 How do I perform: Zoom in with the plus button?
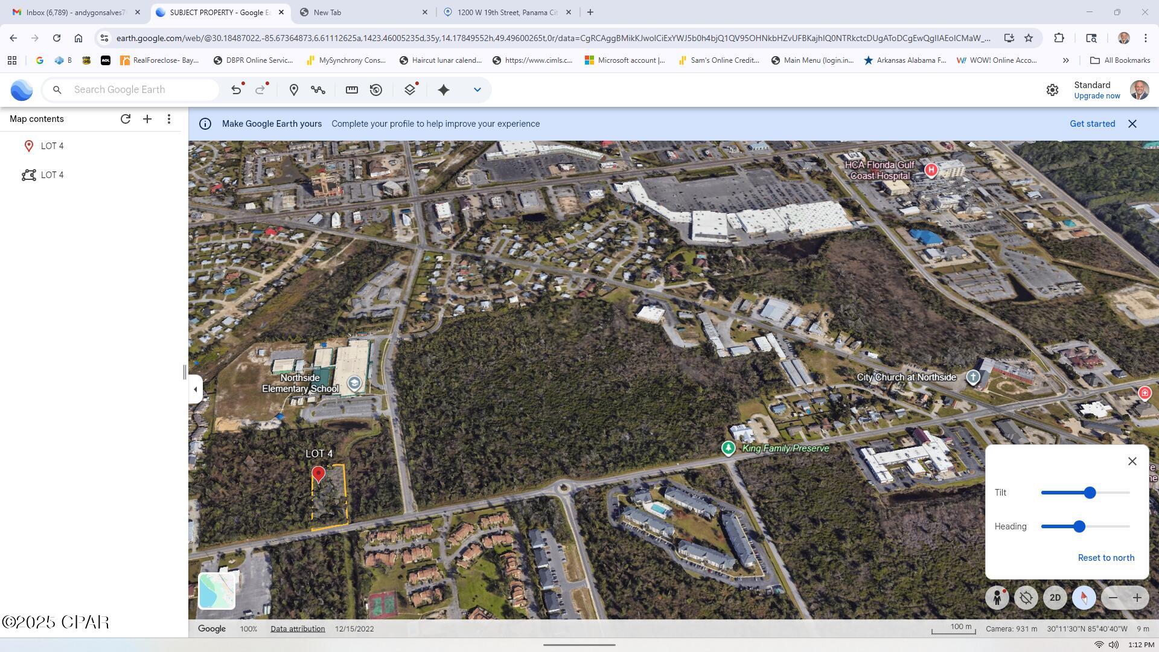(x=1137, y=598)
